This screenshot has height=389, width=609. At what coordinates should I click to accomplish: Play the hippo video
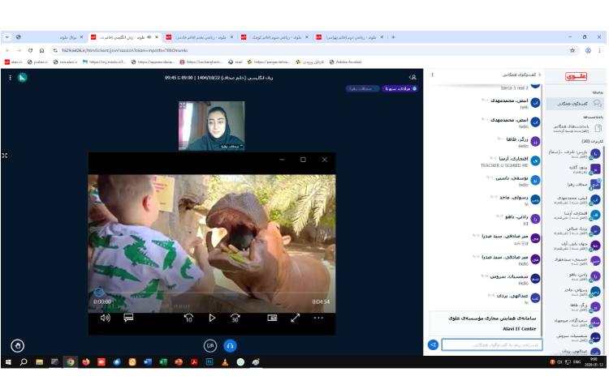[x=212, y=318]
